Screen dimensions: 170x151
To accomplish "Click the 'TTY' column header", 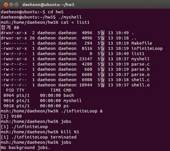I will pyautogui.click(x=20, y=90).
